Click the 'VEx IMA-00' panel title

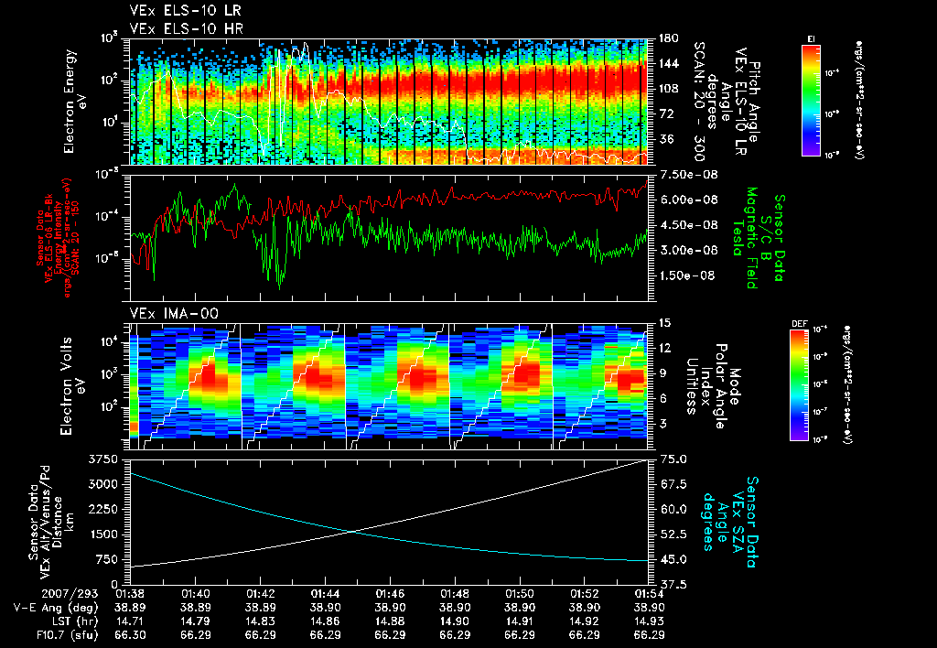(174, 314)
